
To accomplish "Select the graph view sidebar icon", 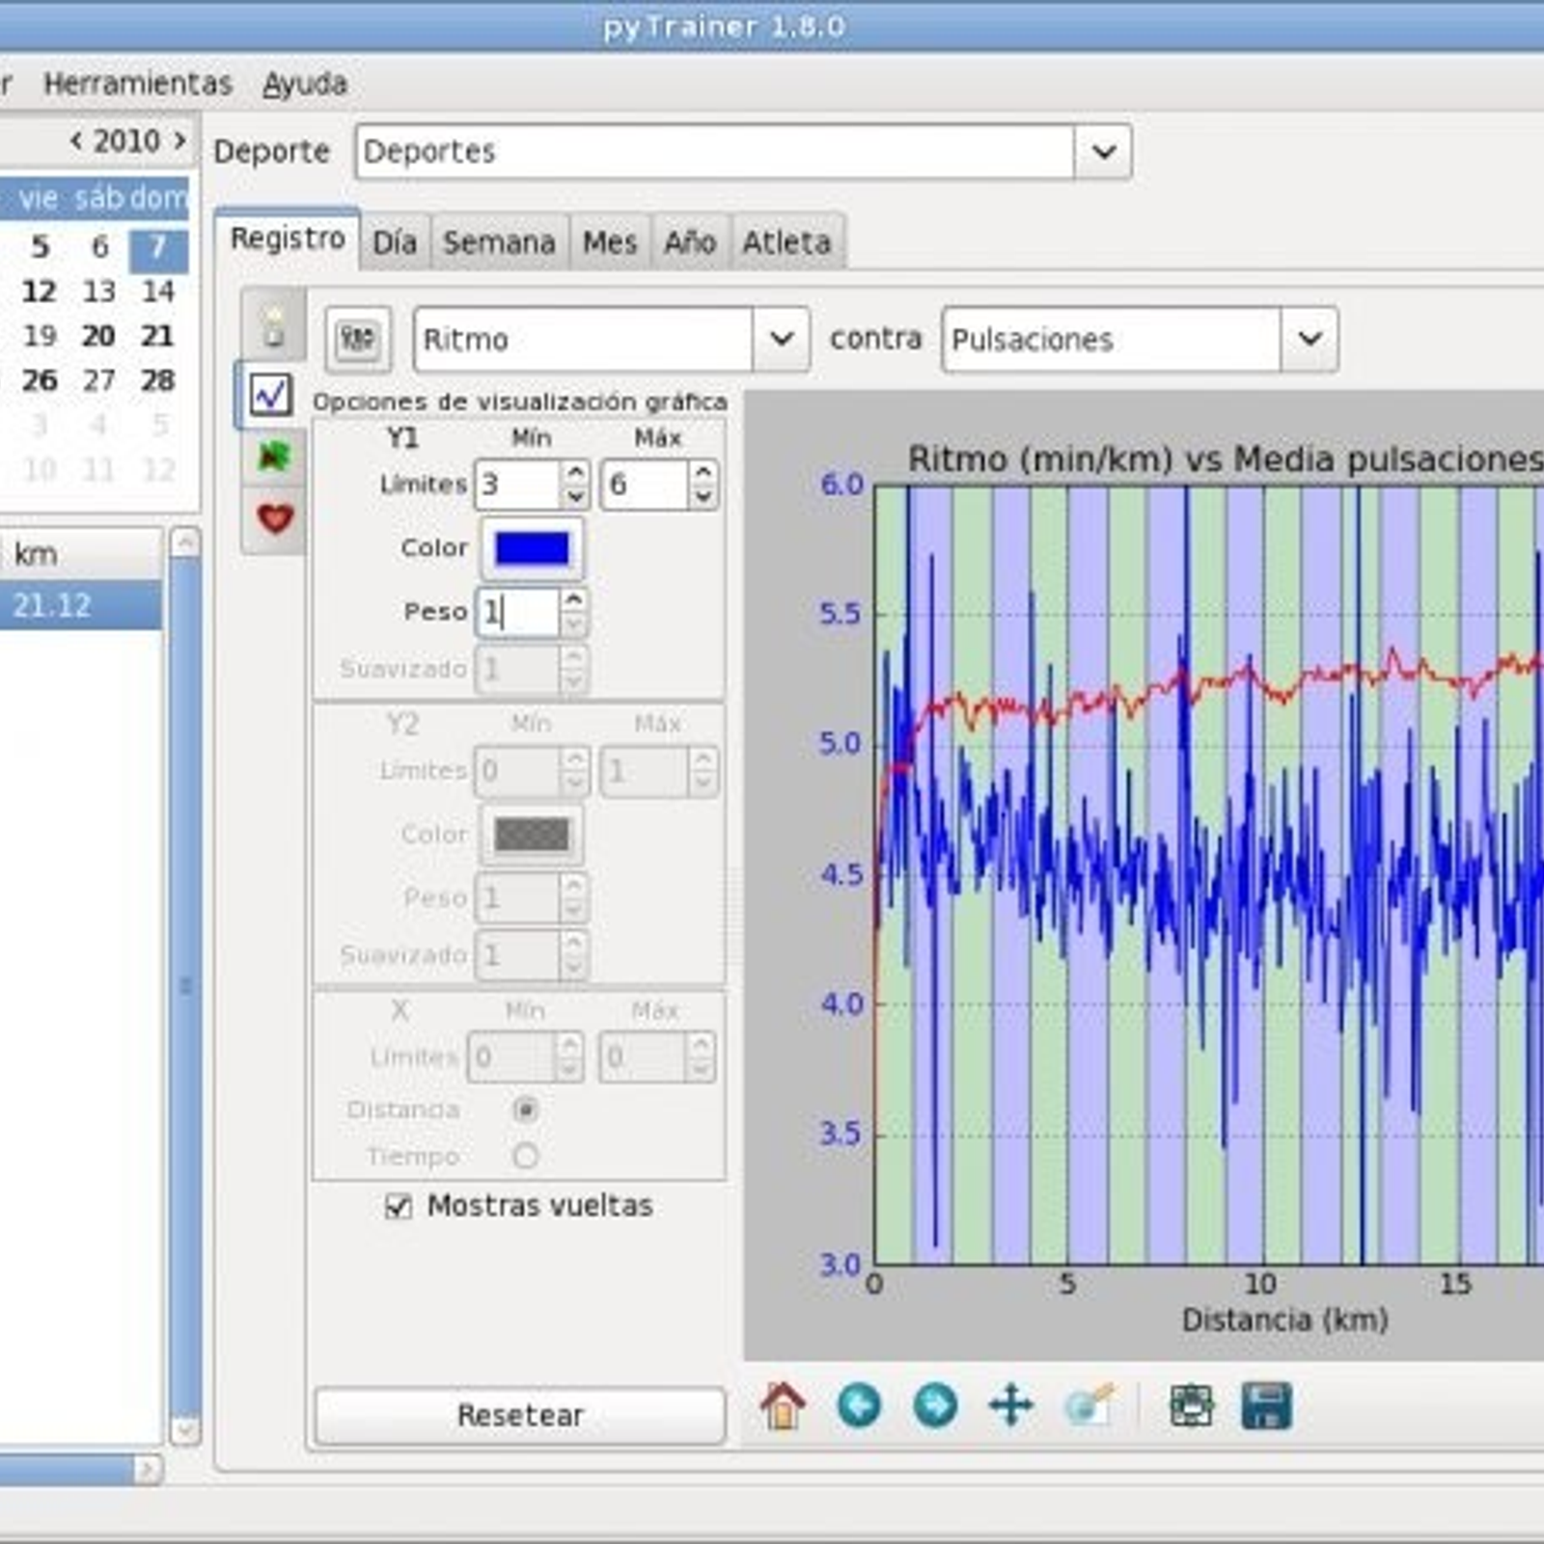I will pos(269,394).
